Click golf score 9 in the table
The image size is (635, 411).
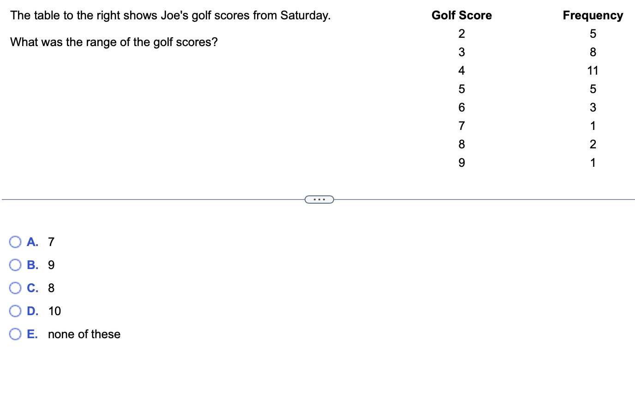point(461,163)
